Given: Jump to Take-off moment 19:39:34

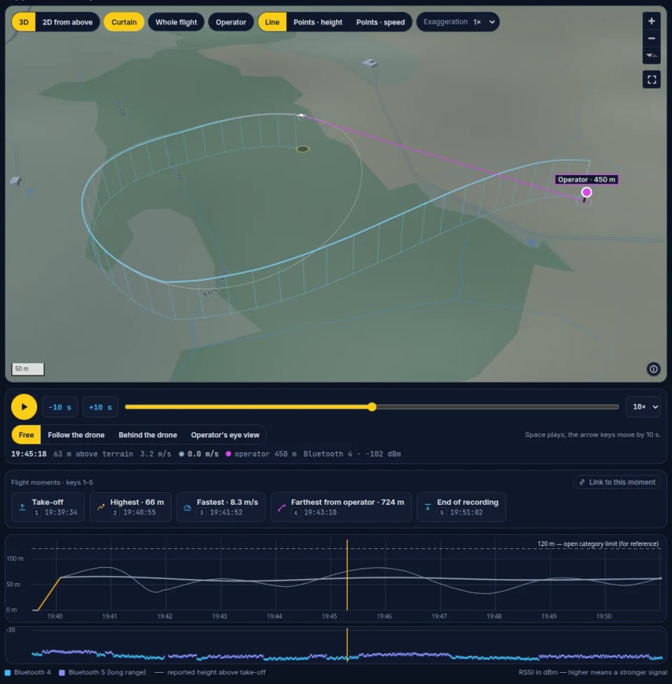Looking at the screenshot, I should 48,507.
